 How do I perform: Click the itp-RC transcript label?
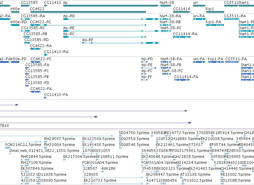[x=69, y=34]
